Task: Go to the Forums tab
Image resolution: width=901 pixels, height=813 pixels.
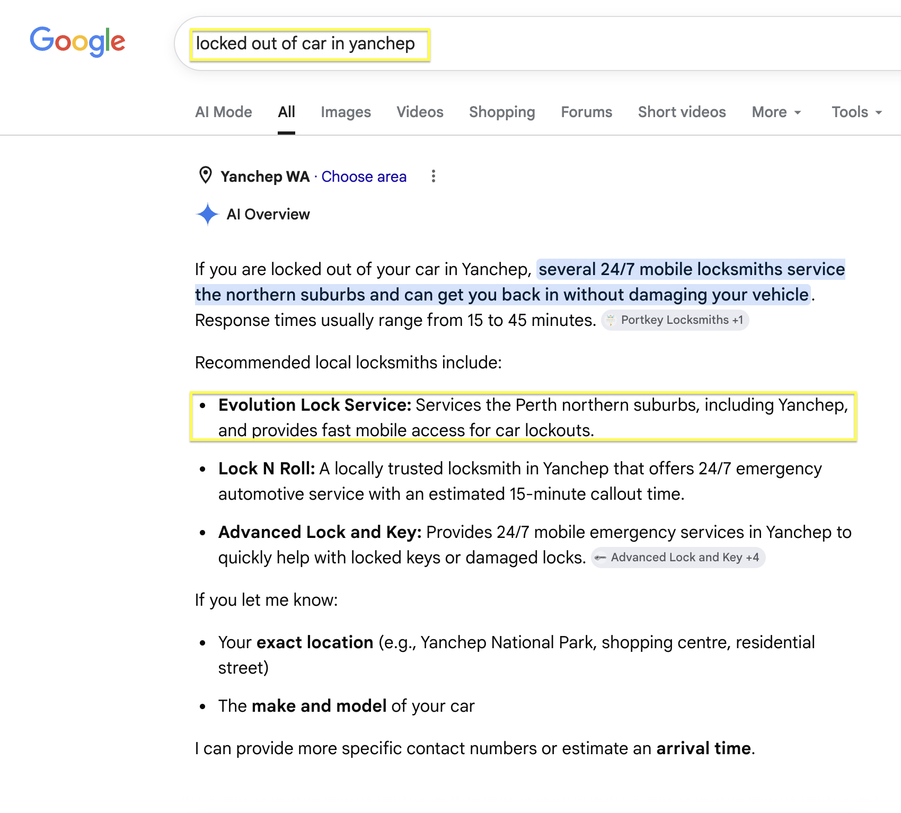Action: point(587,112)
